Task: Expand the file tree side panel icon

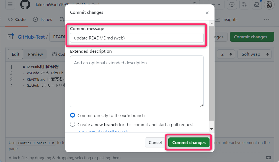Action: (x=11, y=37)
